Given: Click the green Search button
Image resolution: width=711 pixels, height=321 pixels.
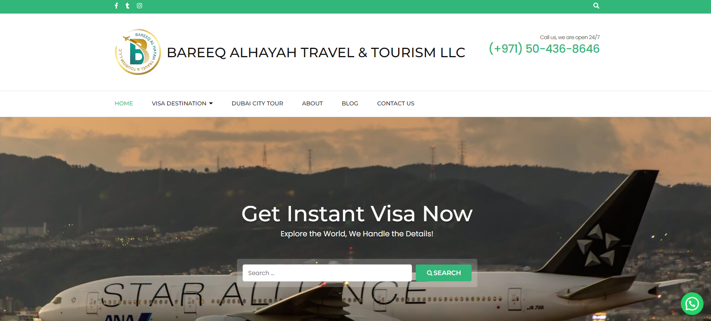Looking at the screenshot, I should 444,273.
